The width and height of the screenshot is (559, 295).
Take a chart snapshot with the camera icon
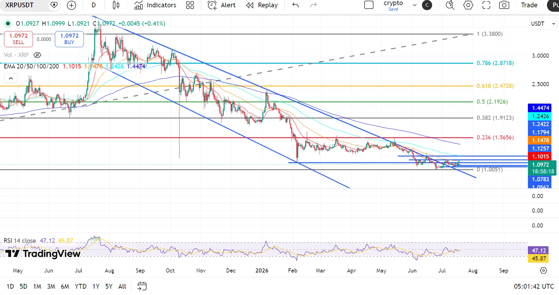[504, 5]
